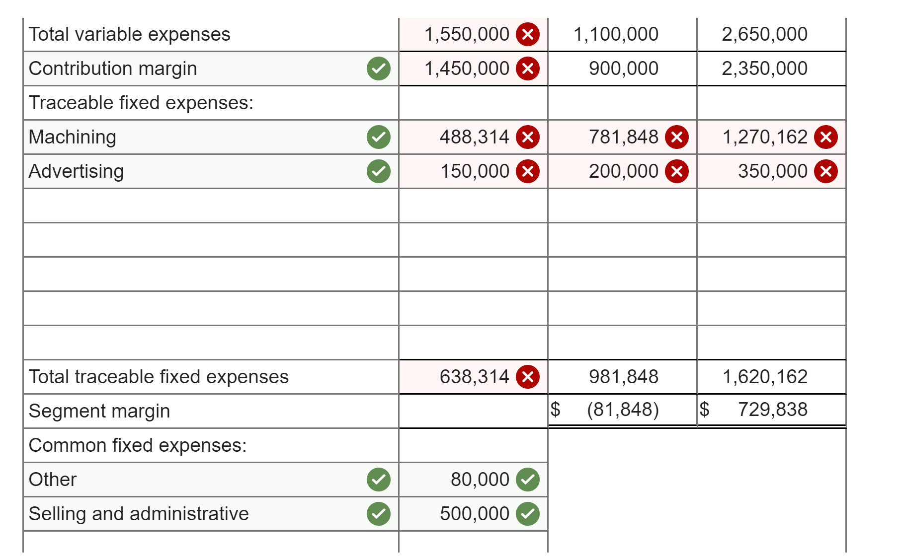Click the red X beside 1,550,000 variable expenses

coord(528,34)
